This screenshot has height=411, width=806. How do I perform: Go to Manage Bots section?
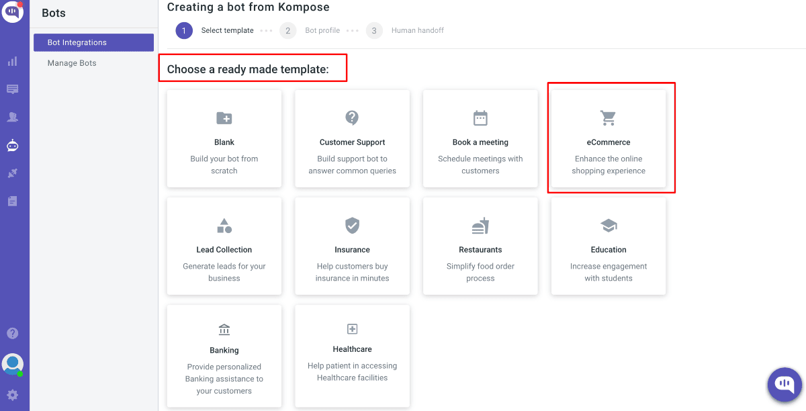72,63
